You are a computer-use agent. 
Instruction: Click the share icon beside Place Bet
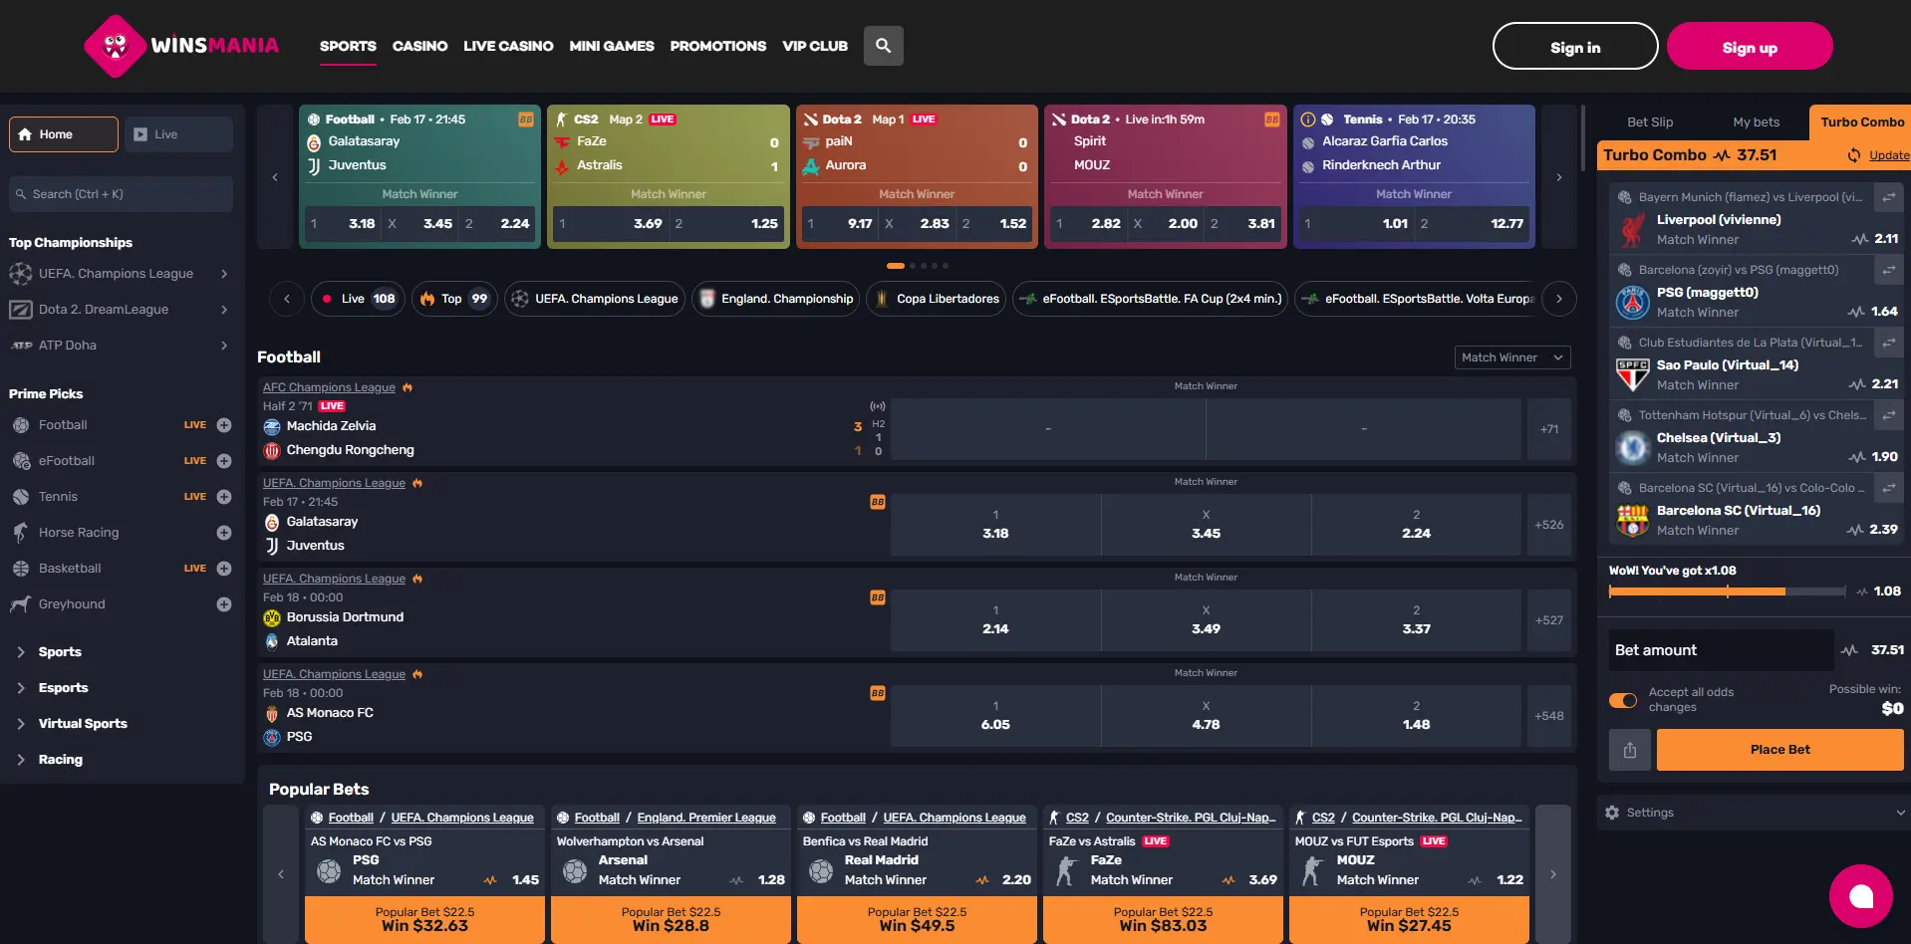[x=1630, y=750]
